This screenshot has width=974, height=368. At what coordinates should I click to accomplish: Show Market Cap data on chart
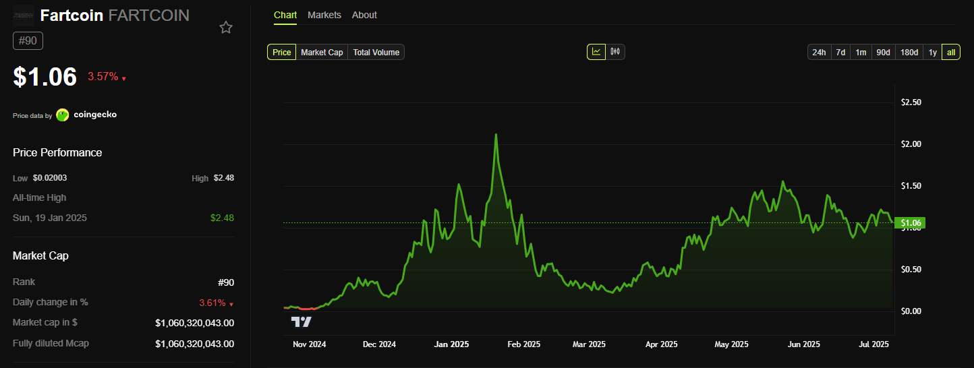click(x=322, y=52)
